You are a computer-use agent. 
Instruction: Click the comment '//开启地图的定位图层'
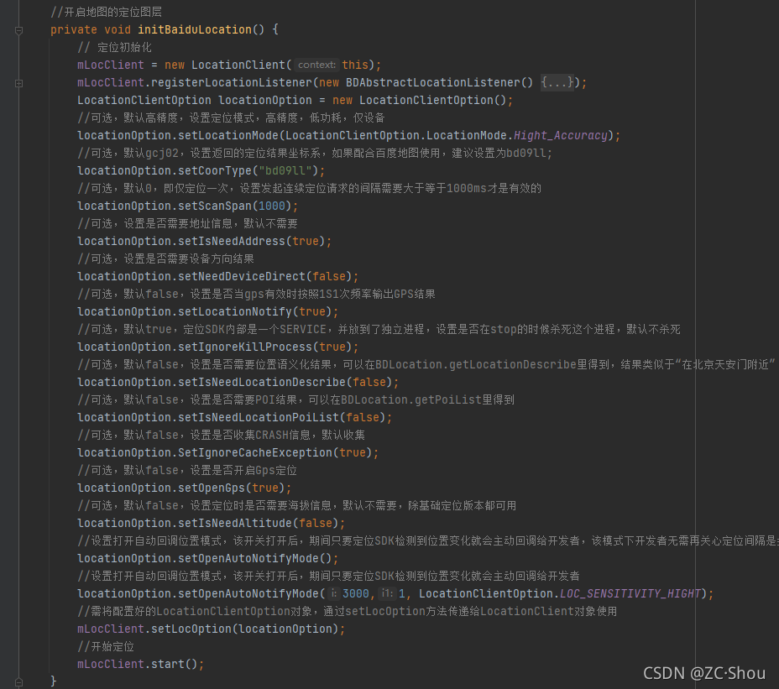coord(107,12)
